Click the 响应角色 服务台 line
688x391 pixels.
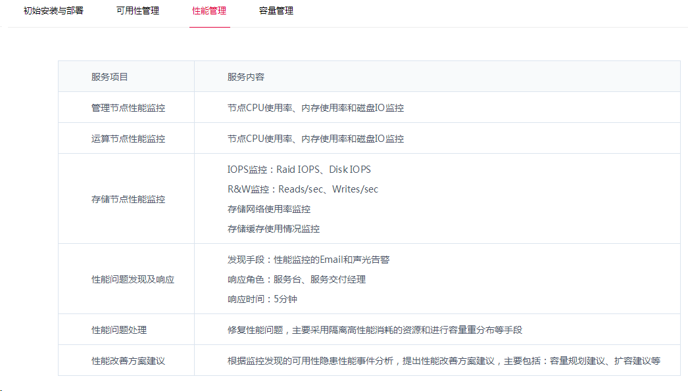297,279
